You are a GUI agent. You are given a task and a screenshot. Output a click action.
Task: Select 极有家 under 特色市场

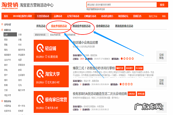click(21, 111)
